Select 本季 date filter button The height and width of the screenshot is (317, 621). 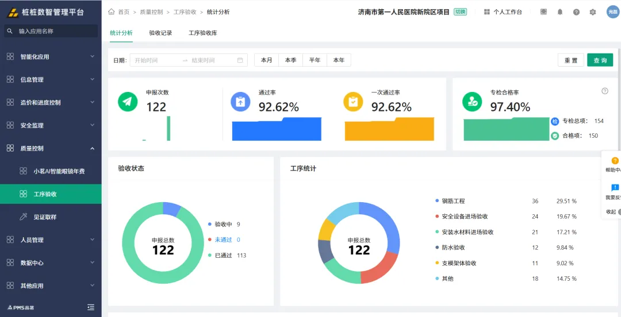291,60
